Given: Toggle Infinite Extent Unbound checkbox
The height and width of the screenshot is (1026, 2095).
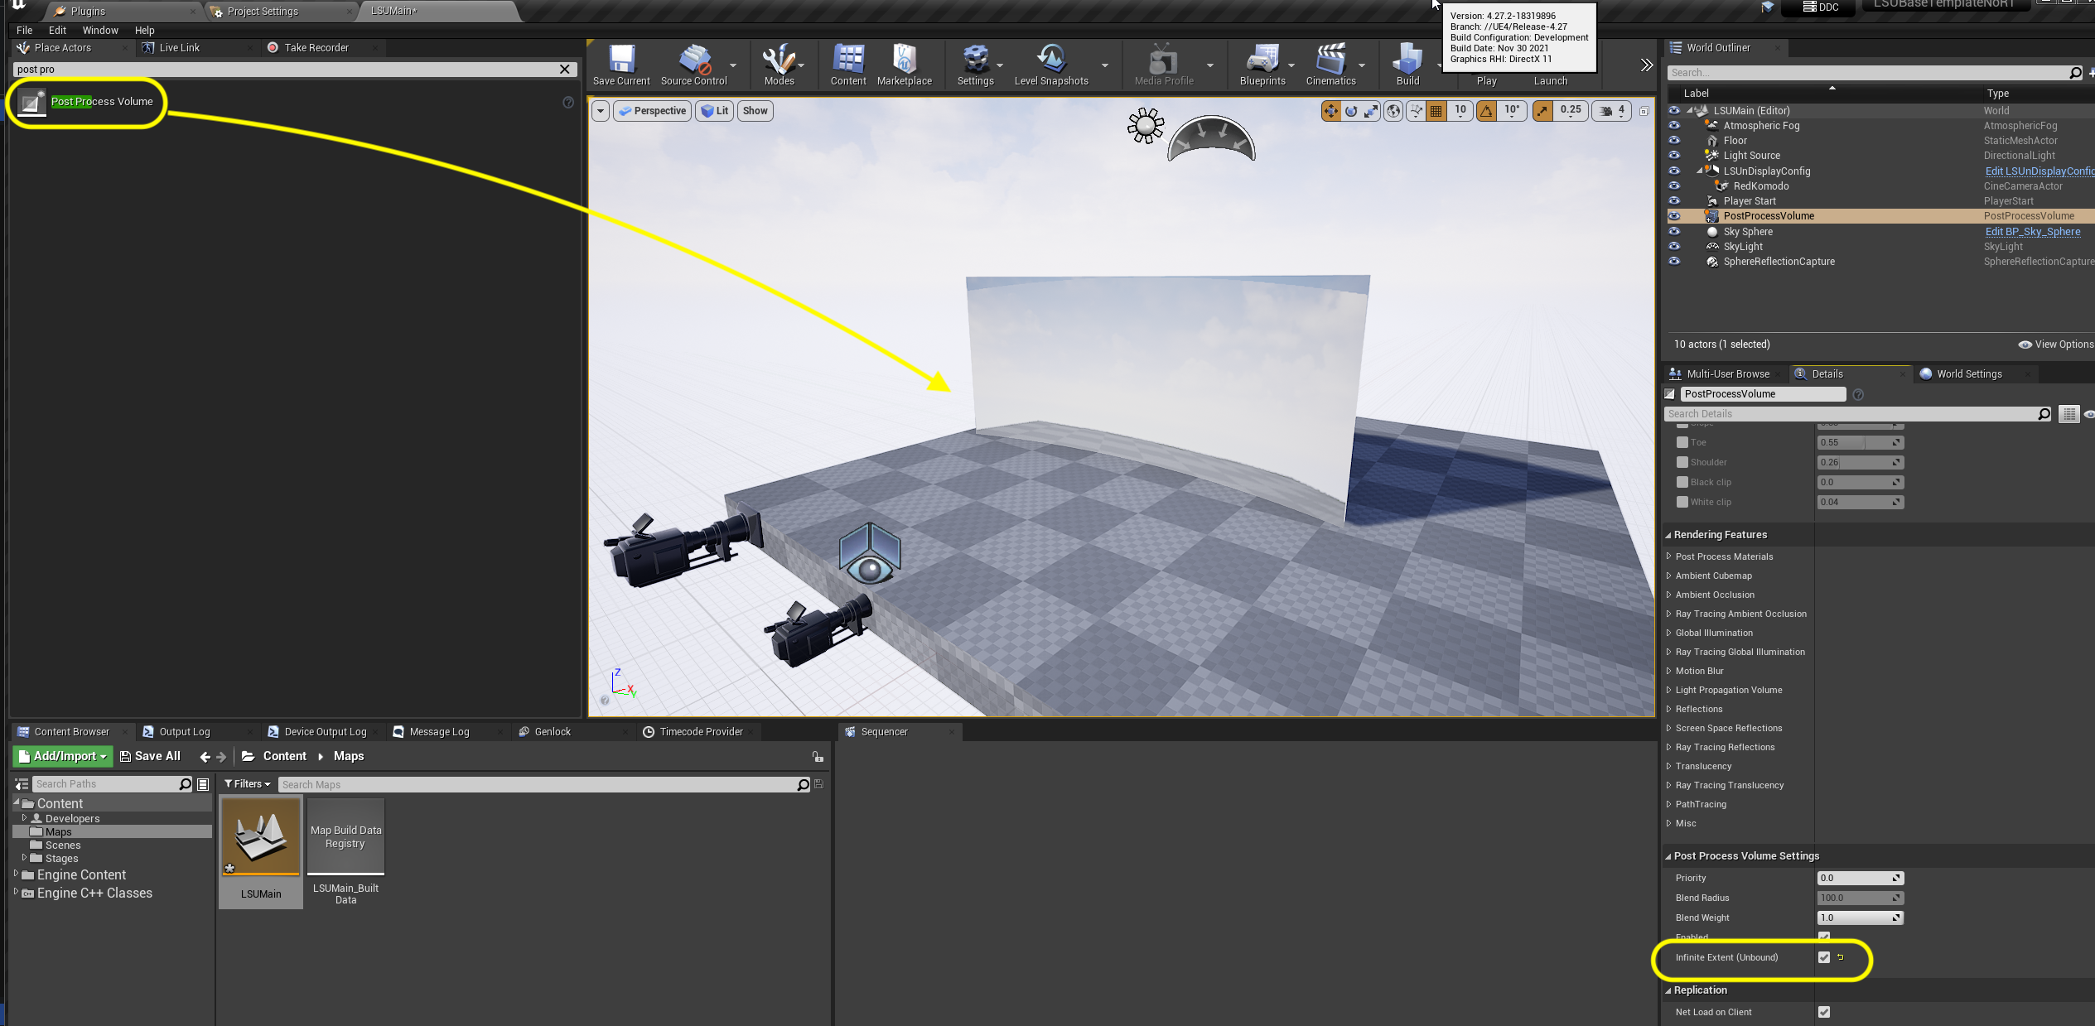Looking at the screenshot, I should (1825, 956).
